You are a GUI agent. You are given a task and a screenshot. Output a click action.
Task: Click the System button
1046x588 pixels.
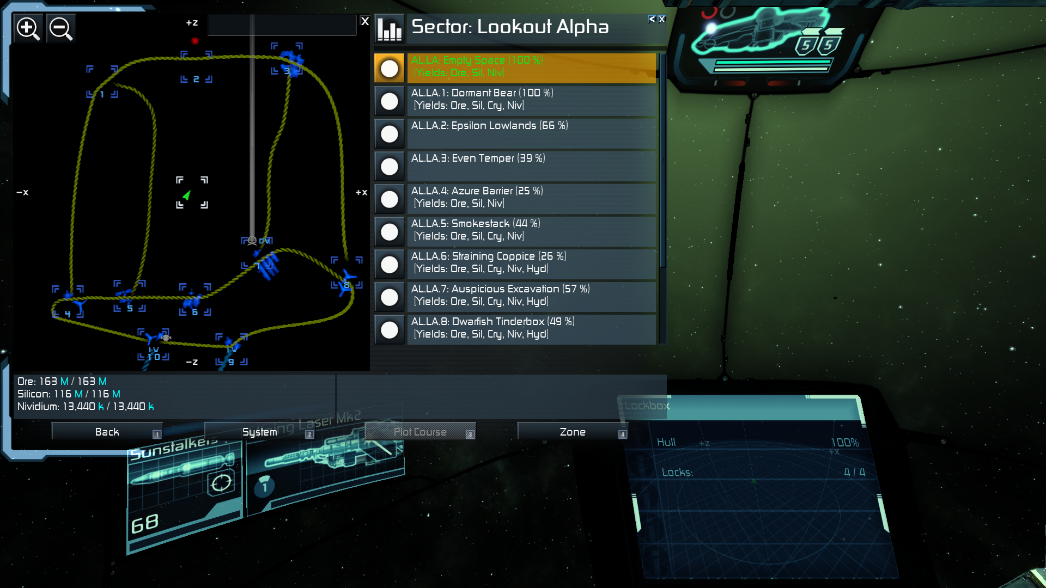click(260, 432)
